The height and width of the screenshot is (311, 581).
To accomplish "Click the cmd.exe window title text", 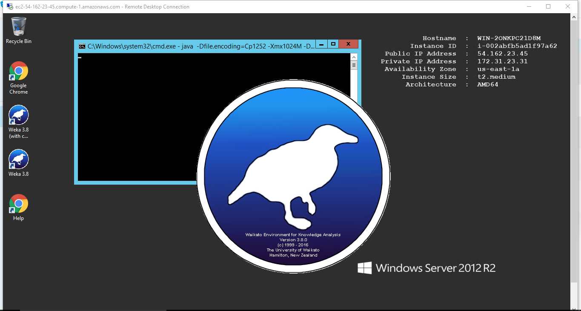I will (200, 46).
